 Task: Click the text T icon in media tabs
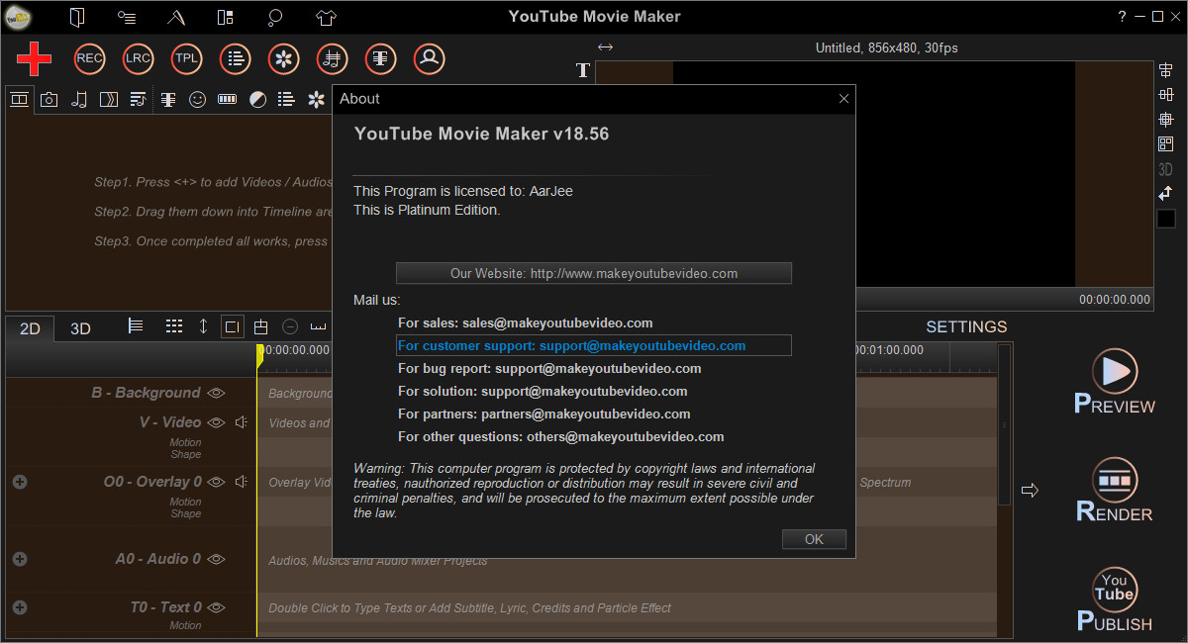(x=168, y=100)
